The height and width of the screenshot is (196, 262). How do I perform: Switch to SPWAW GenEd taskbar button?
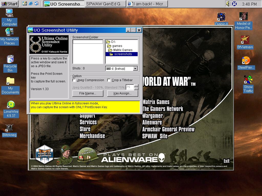106,4
